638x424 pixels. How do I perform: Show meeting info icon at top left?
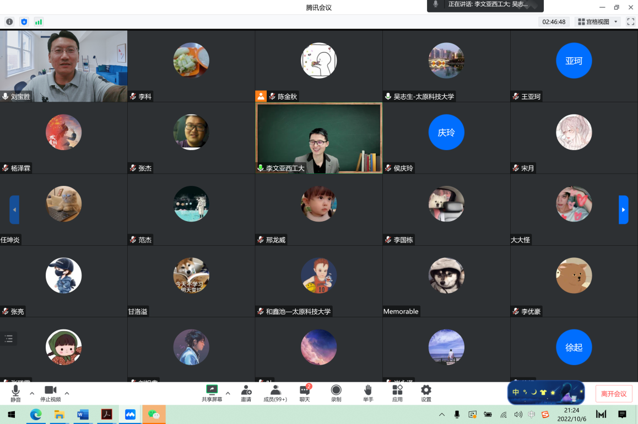tap(9, 22)
